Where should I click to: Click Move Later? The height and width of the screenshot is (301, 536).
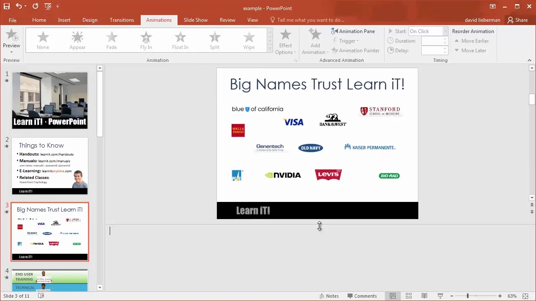(x=470, y=51)
